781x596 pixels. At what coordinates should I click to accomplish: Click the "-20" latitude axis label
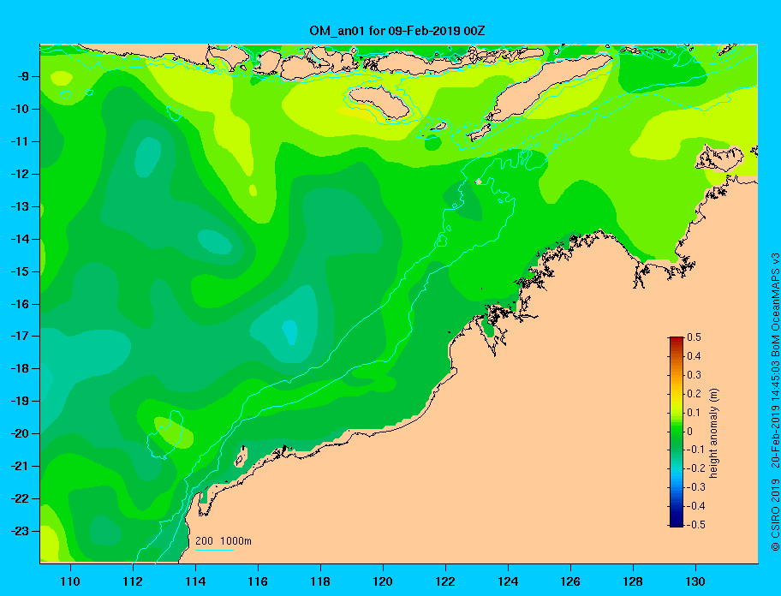click(19, 433)
